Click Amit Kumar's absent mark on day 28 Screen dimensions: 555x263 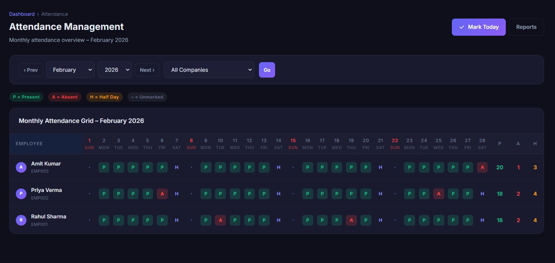[482, 167]
